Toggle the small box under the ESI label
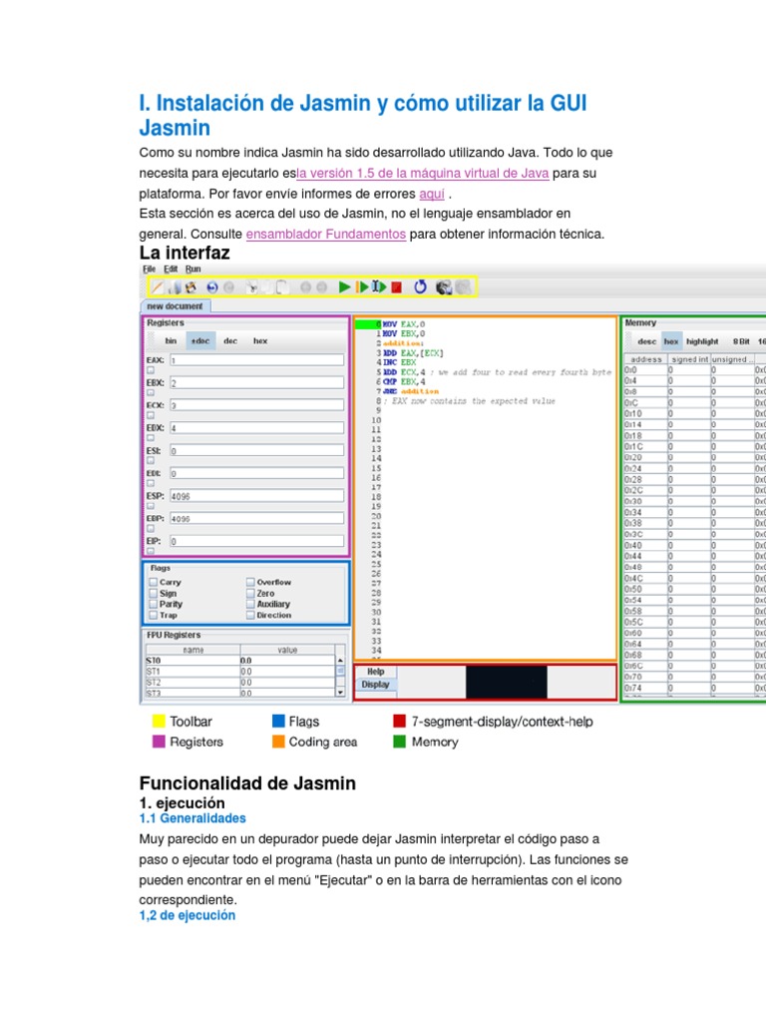Screen dimensions: 766x1022 click(x=151, y=461)
